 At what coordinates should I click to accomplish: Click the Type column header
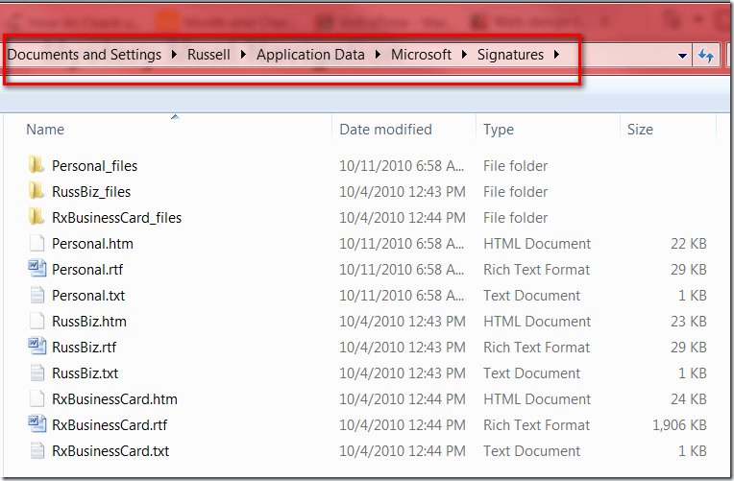499,130
